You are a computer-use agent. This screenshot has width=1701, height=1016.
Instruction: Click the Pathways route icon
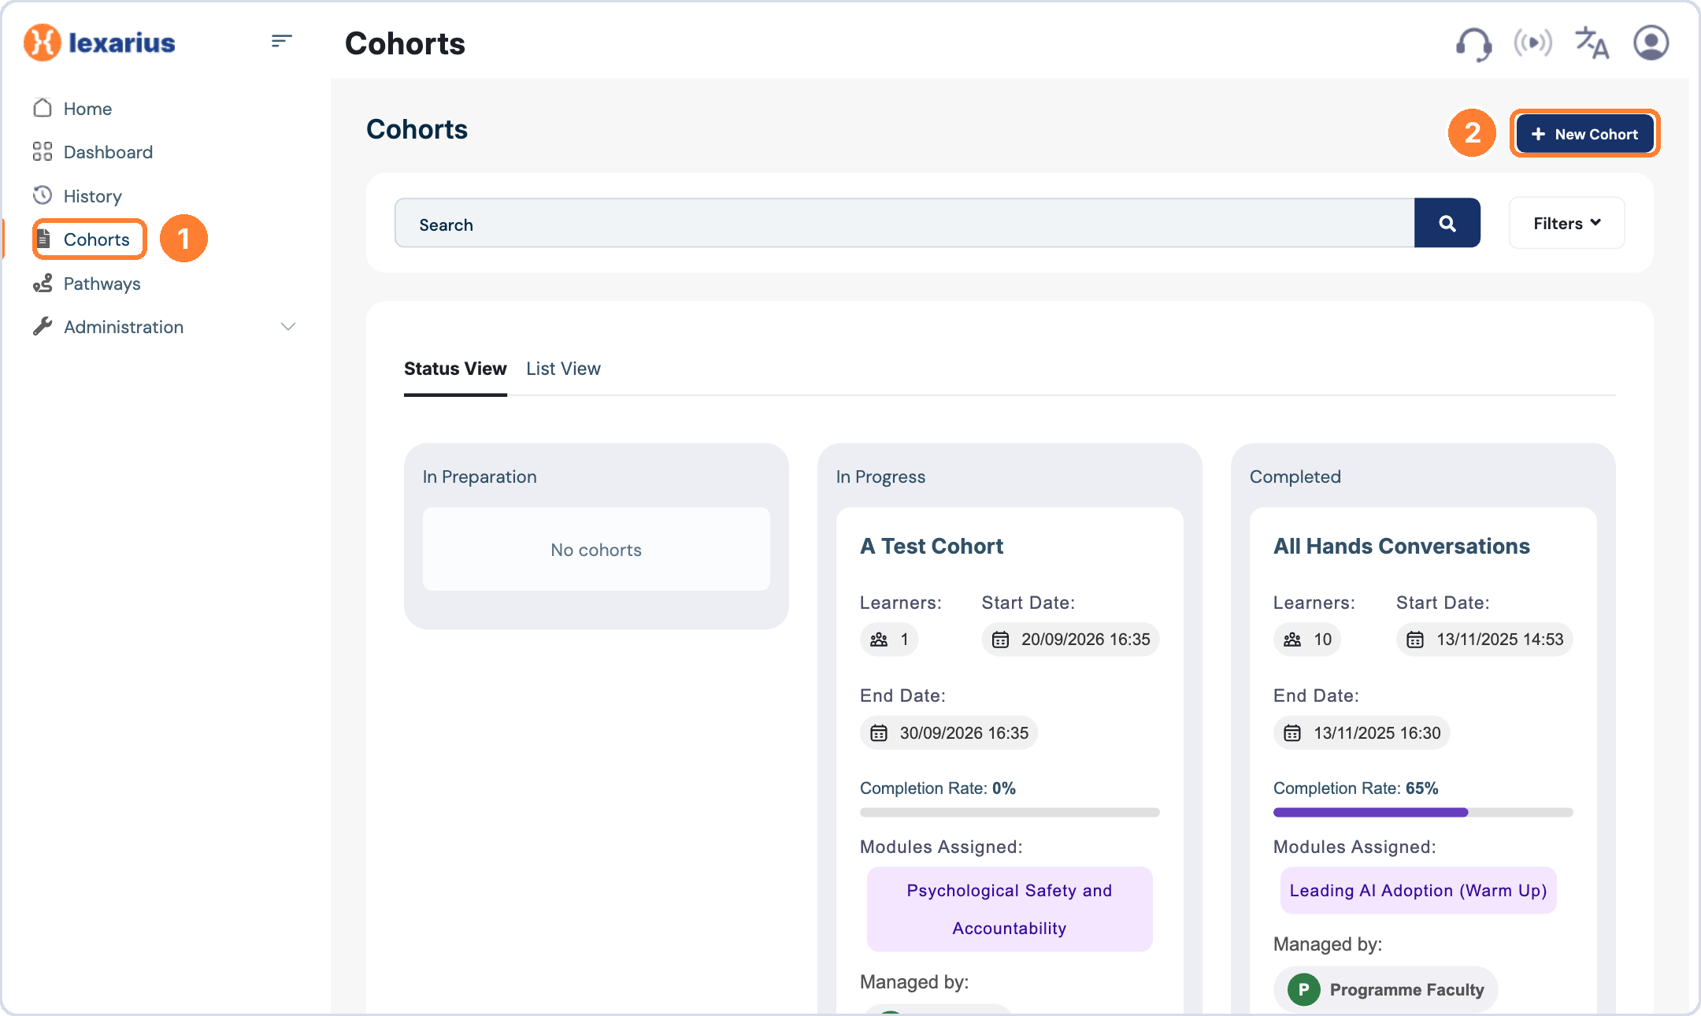(43, 283)
